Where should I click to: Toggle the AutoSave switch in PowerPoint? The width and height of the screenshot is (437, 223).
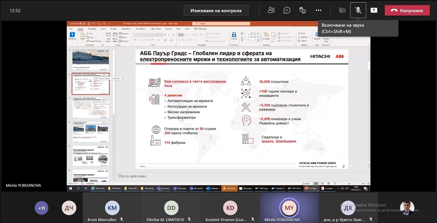coord(82,23)
